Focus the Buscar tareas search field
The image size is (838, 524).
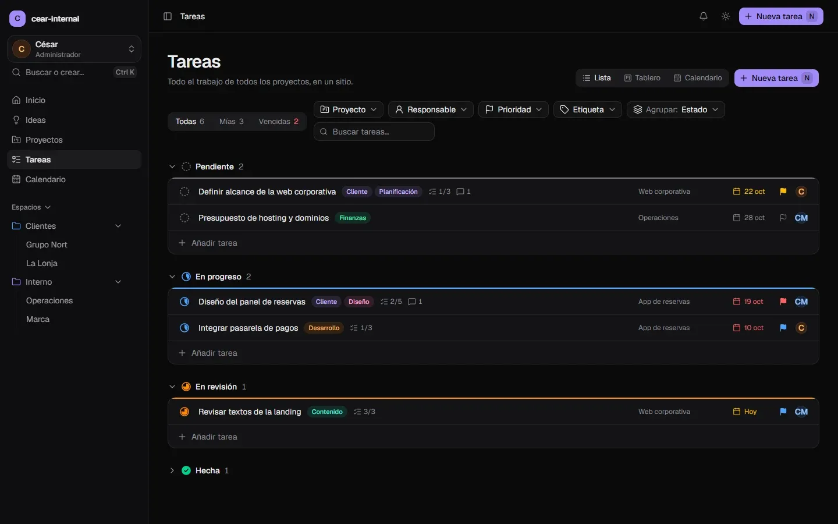point(374,132)
